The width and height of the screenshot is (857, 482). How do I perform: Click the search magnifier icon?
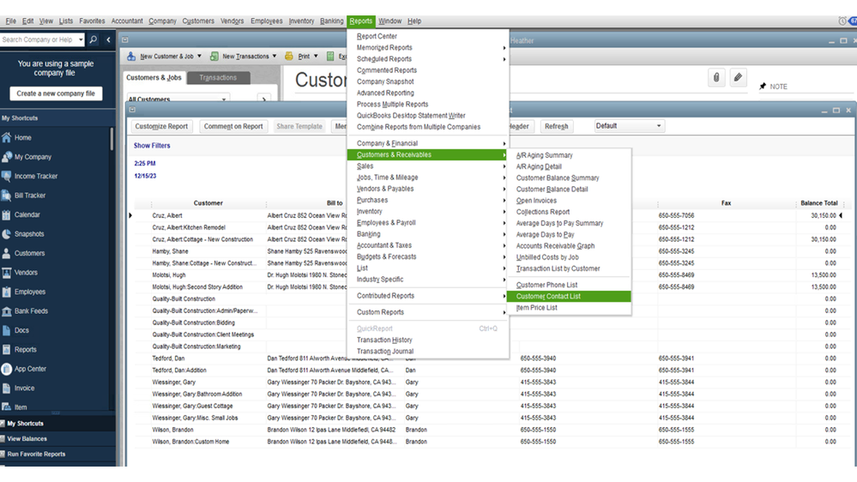[94, 39]
